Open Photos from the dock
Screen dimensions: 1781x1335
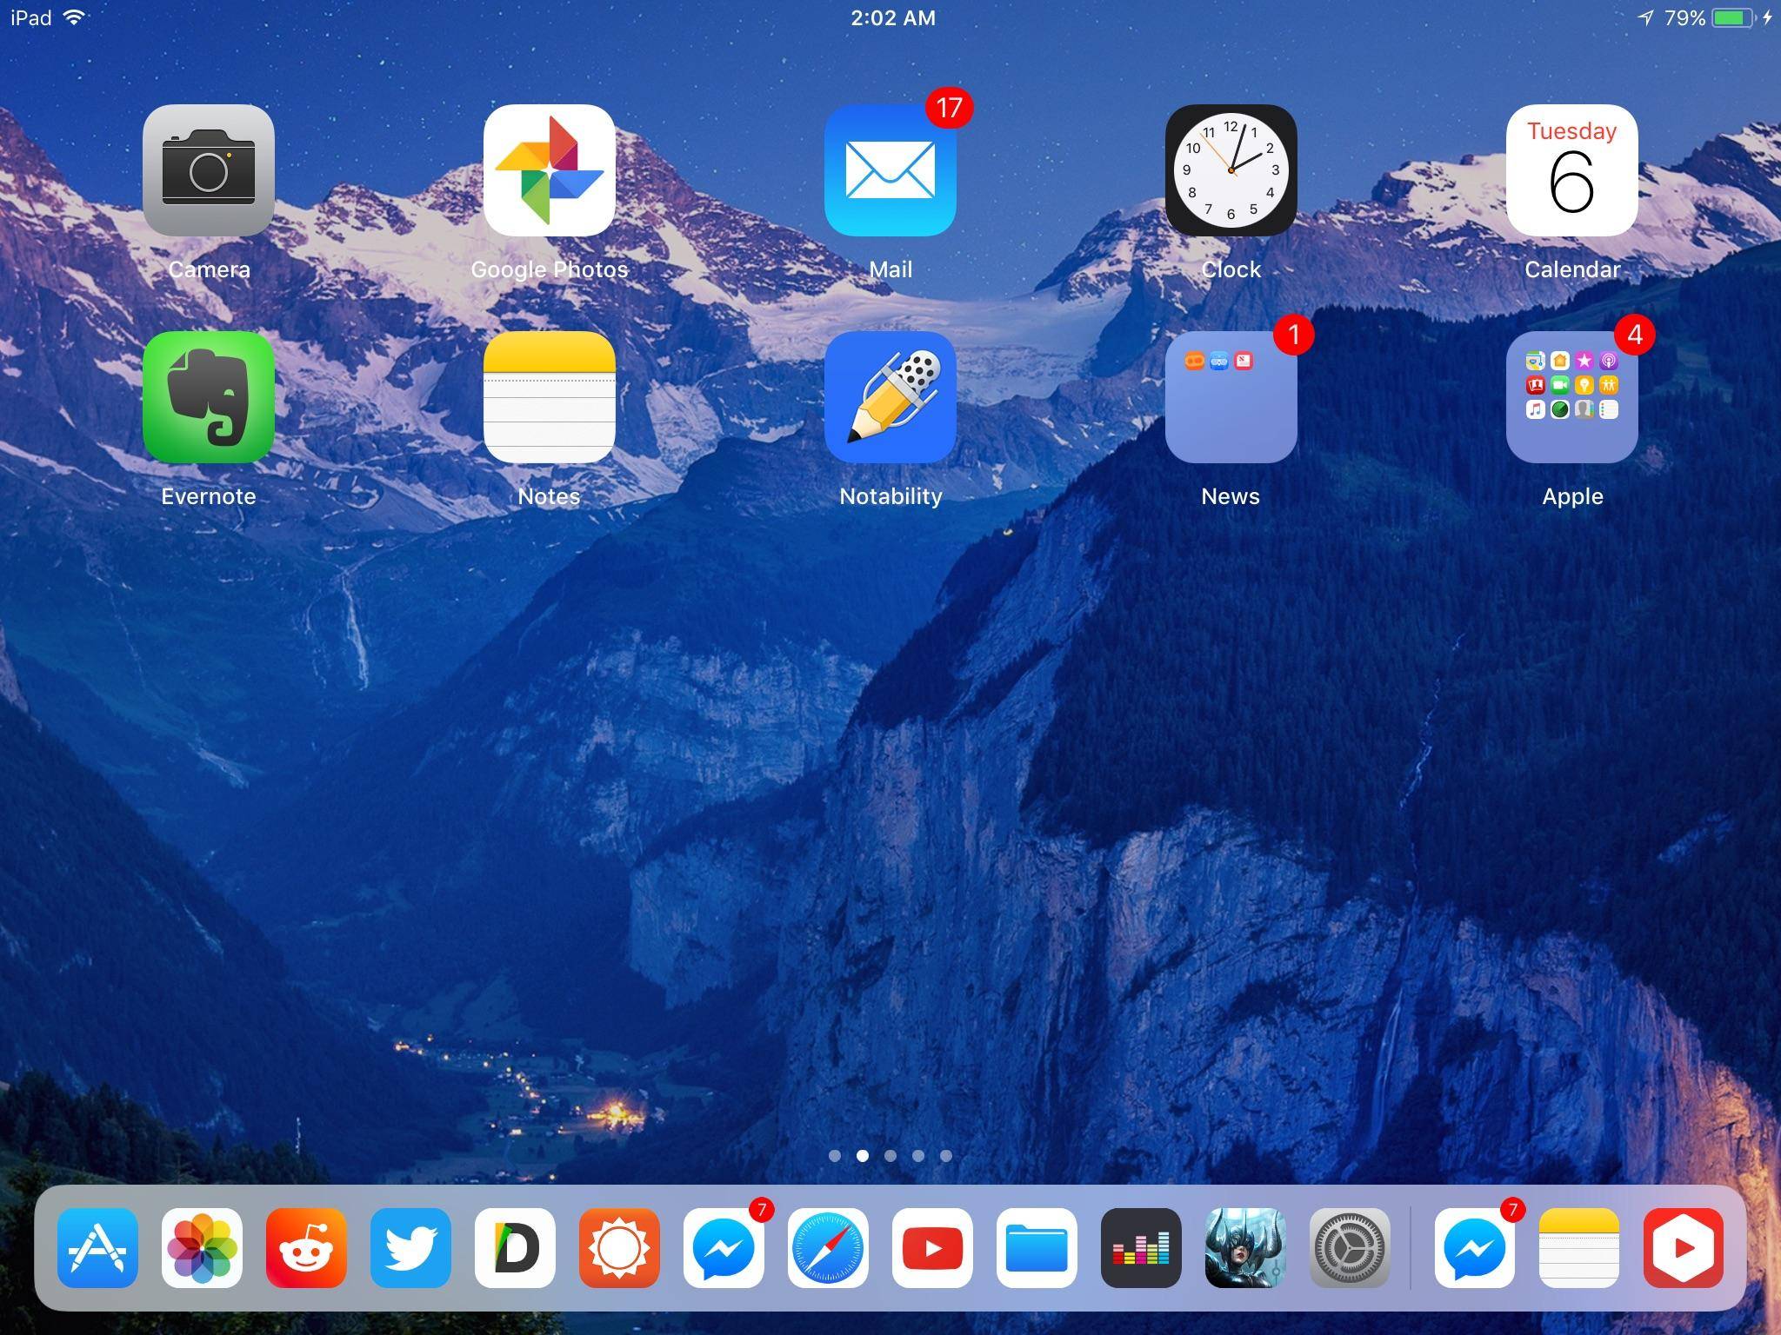click(202, 1248)
